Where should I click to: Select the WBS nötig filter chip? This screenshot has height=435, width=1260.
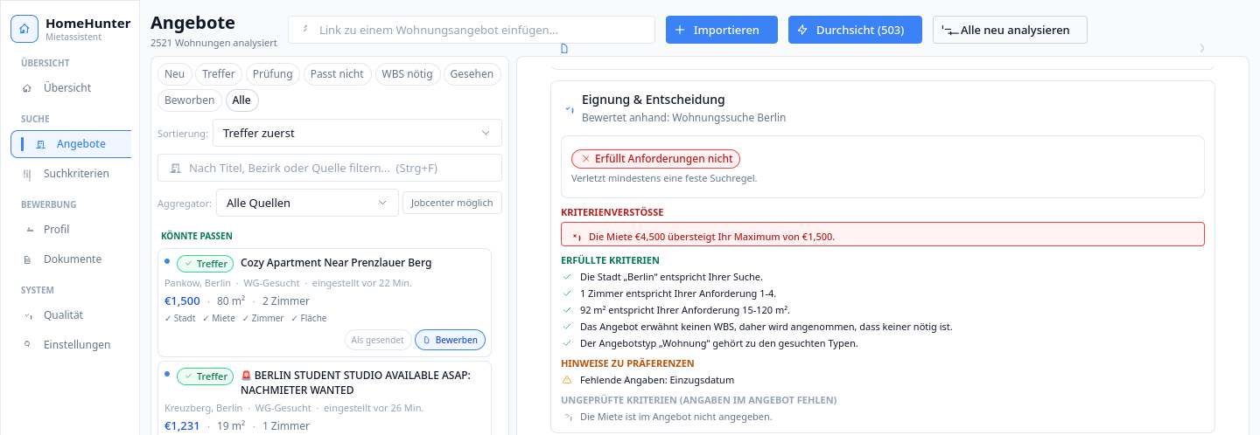(x=407, y=74)
